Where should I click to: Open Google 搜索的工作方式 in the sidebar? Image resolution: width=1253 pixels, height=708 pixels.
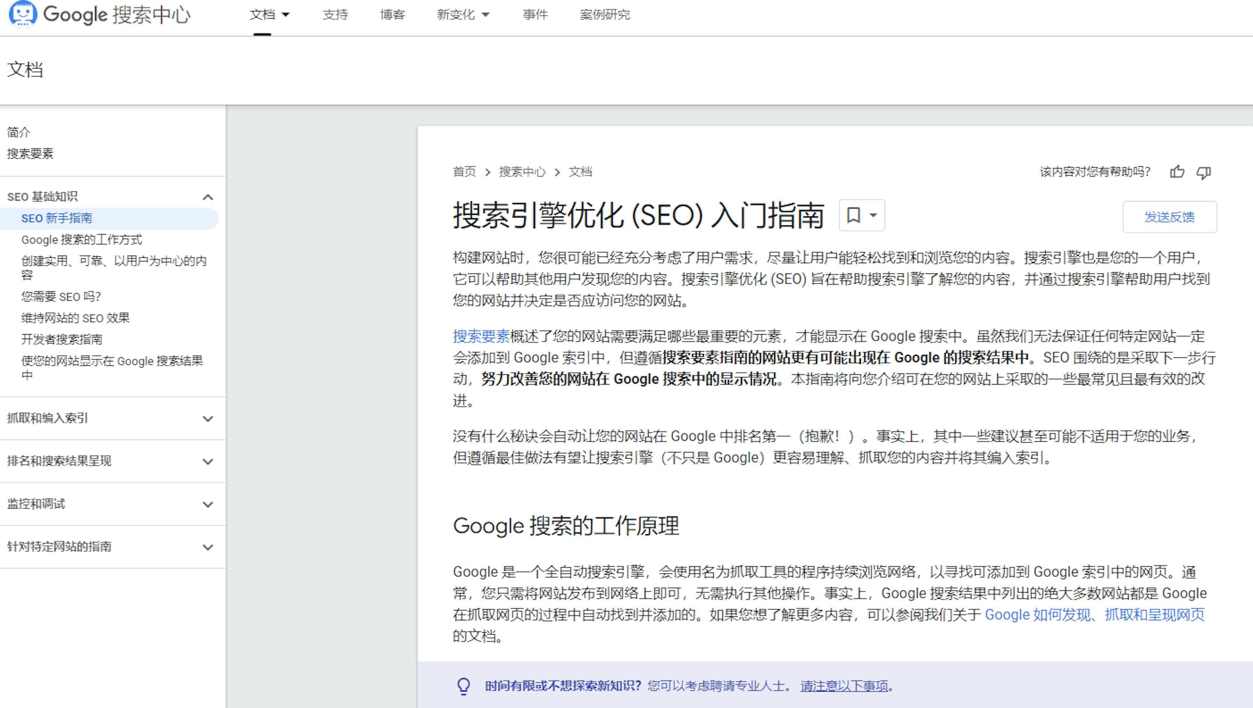click(x=82, y=240)
